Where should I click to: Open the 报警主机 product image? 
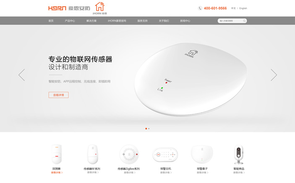click(165, 155)
